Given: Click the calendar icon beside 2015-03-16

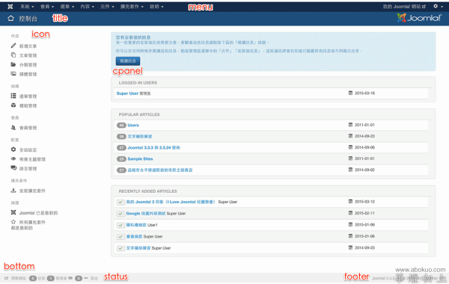Looking at the screenshot, I should 350,93.
